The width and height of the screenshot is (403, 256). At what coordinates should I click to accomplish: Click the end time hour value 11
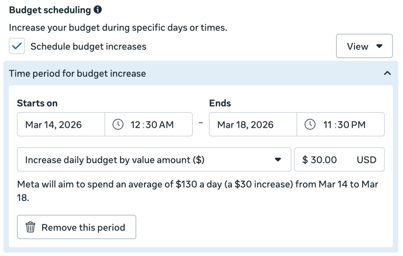point(327,125)
